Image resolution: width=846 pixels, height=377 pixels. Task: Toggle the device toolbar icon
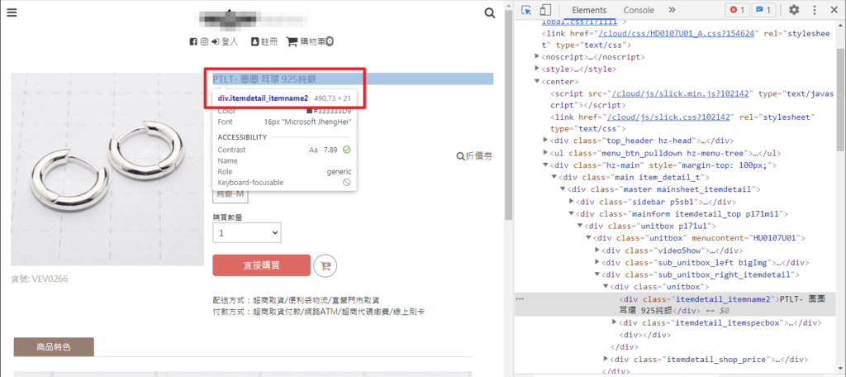(x=545, y=10)
